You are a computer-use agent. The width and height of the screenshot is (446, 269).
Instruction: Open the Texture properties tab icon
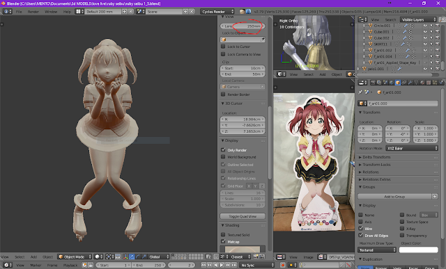click(429, 83)
